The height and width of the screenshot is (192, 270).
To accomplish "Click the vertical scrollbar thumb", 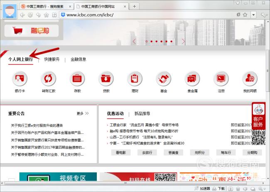I will (x=268, y=71).
